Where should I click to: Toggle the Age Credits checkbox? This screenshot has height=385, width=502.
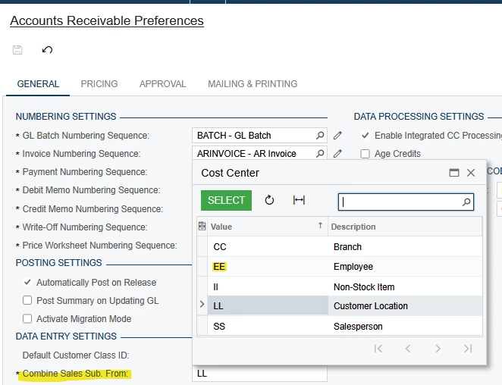(366, 154)
